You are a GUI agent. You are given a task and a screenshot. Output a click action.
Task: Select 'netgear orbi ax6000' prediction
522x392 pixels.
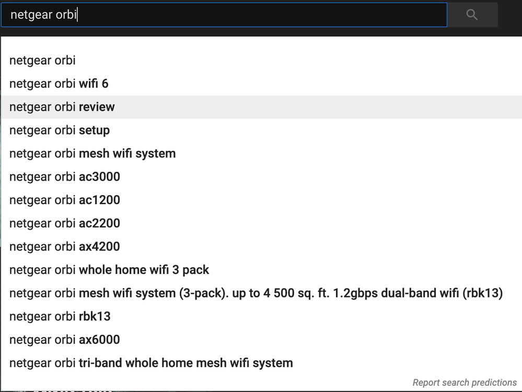pyautogui.click(x=65, y=340)
